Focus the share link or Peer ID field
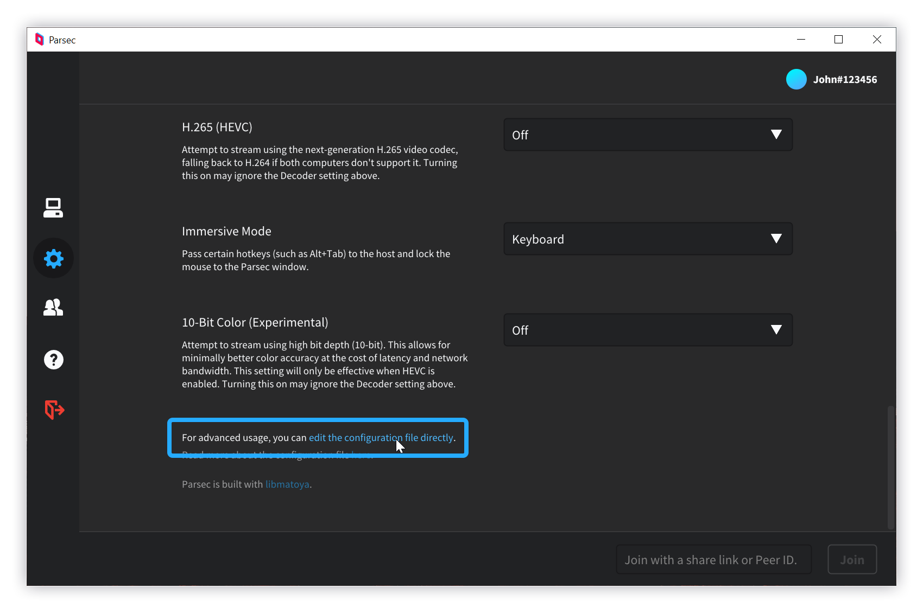 pyautogui.click(x=713, y=559)
